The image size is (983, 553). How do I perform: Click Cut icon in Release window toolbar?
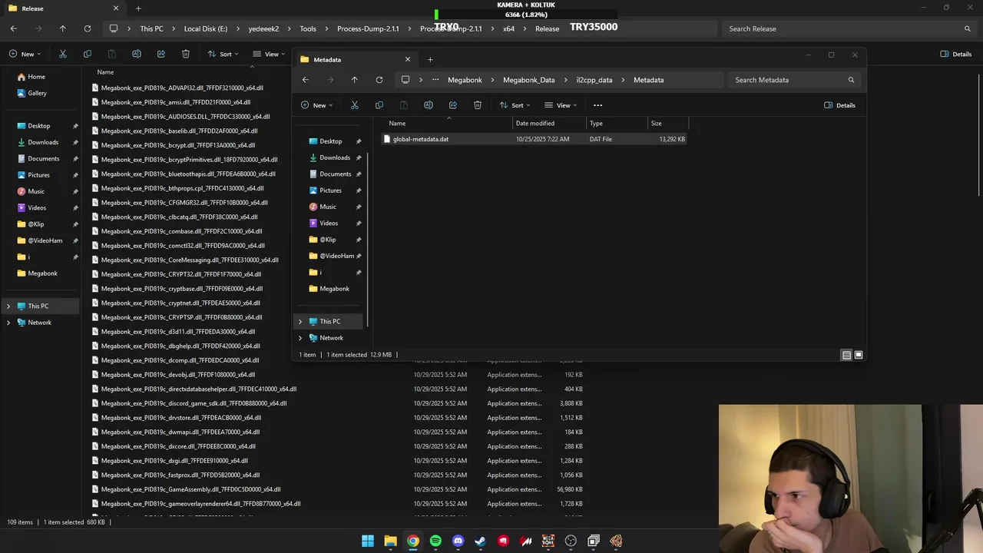62,54
